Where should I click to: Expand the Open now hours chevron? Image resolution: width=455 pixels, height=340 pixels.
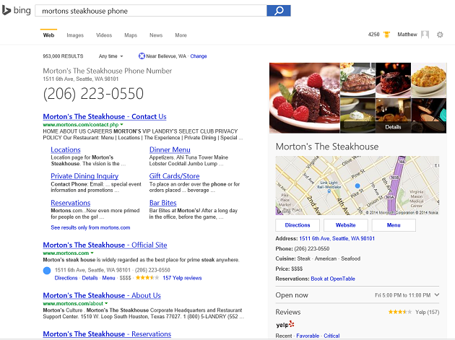[437, 295]
